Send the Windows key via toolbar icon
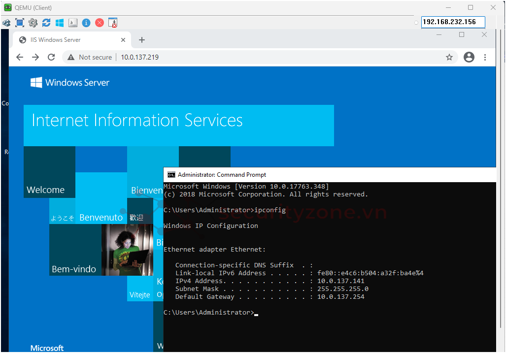 pyautogui.click(x=60, y=23)
